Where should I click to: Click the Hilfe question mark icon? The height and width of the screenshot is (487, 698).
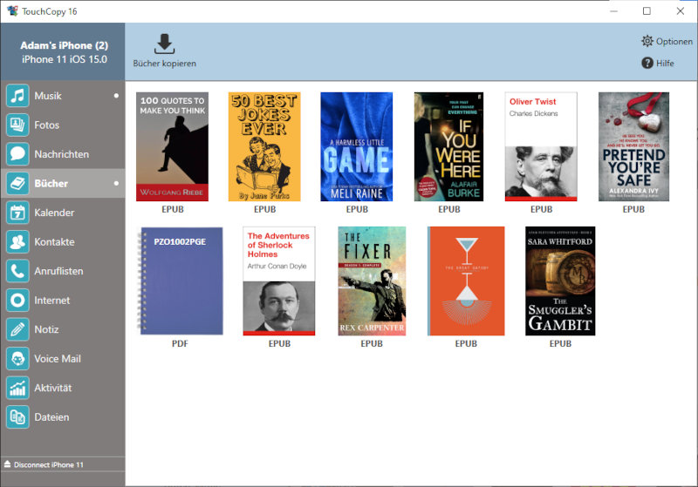coord(647,63)
